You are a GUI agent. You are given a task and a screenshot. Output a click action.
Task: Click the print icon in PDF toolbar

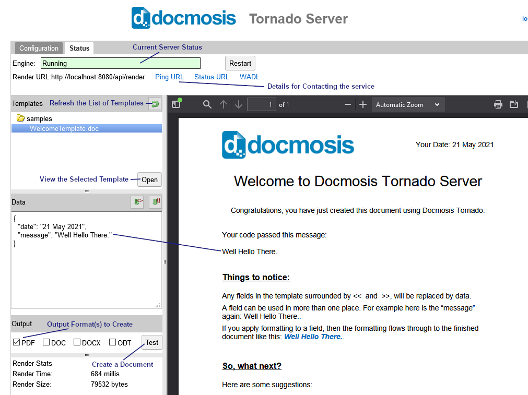[x=498, y=105]
